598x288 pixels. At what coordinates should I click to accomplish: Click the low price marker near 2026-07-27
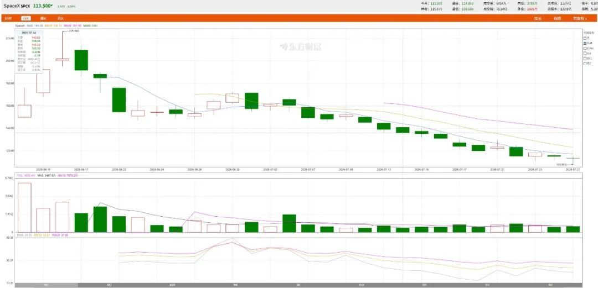(x=561, y=165)
